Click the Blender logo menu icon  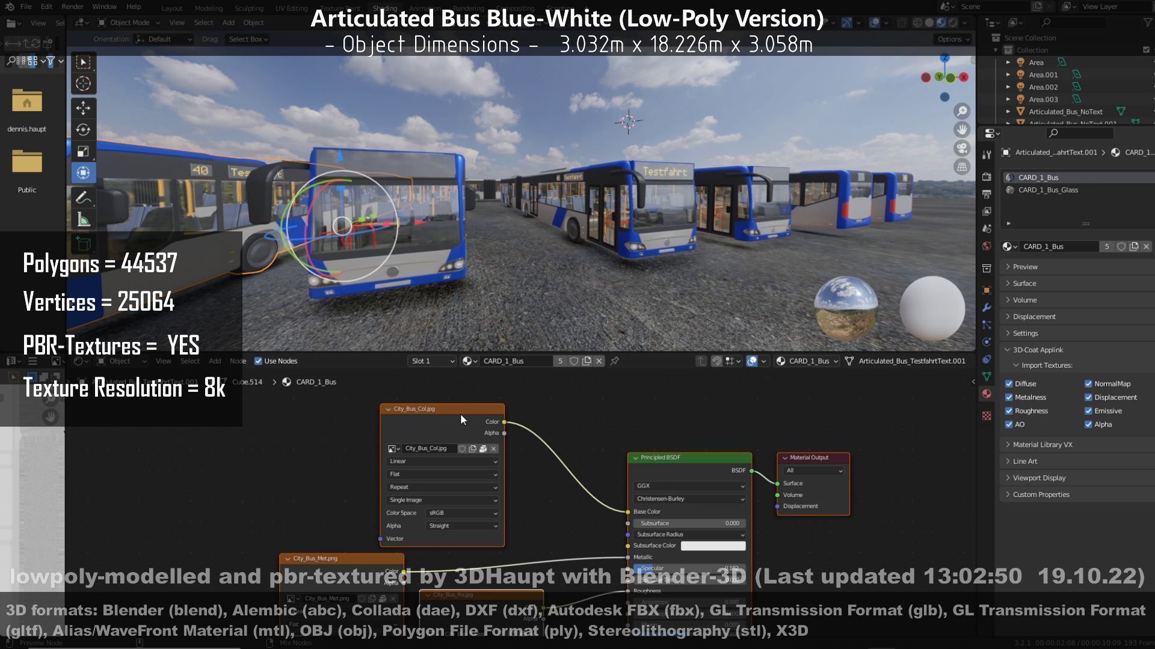[x=10, y=7]
